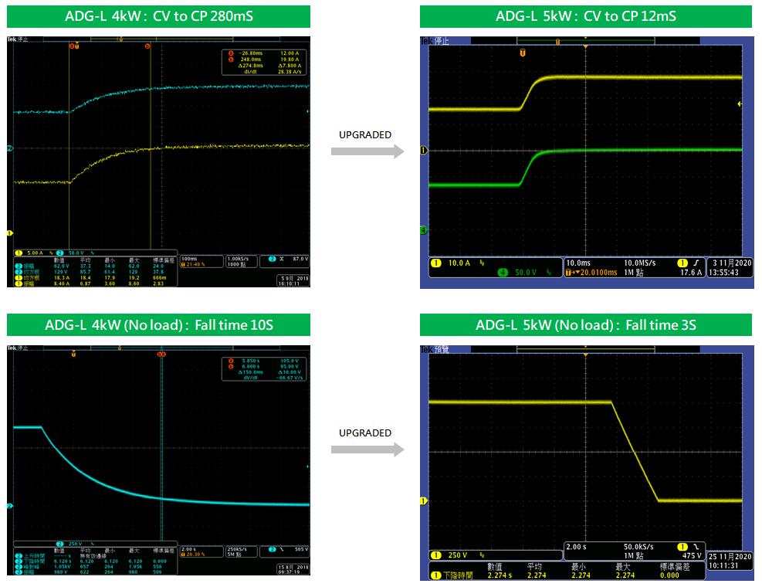Click the orange trigger marker on the 5kW CV-to-CP scope
The height and width of the screenshot is (587, 762).
coord(523,52)
